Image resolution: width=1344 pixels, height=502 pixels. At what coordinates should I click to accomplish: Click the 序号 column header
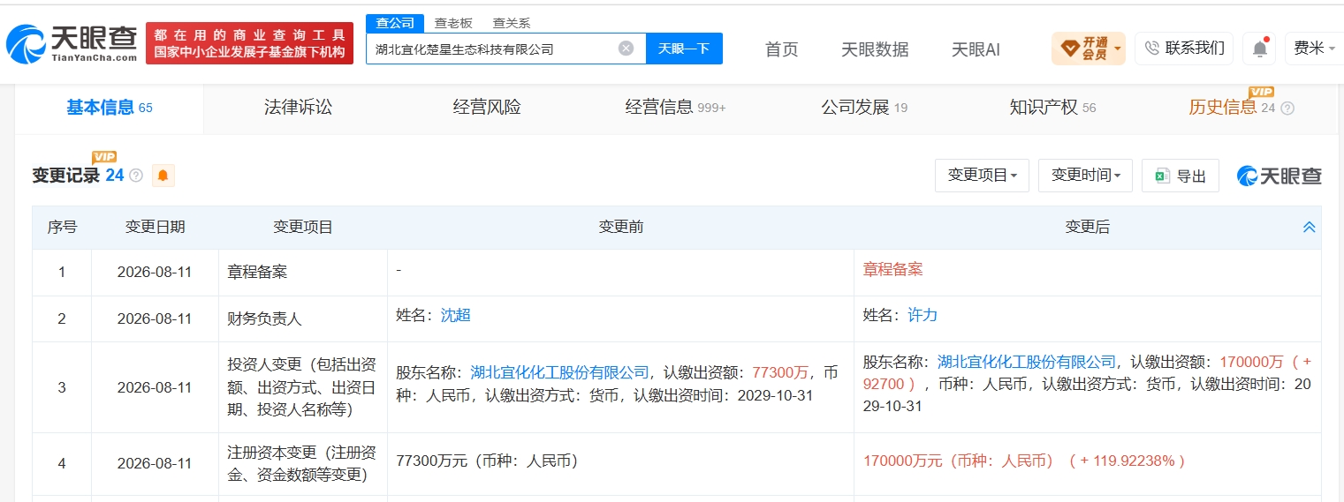(62, 228)
